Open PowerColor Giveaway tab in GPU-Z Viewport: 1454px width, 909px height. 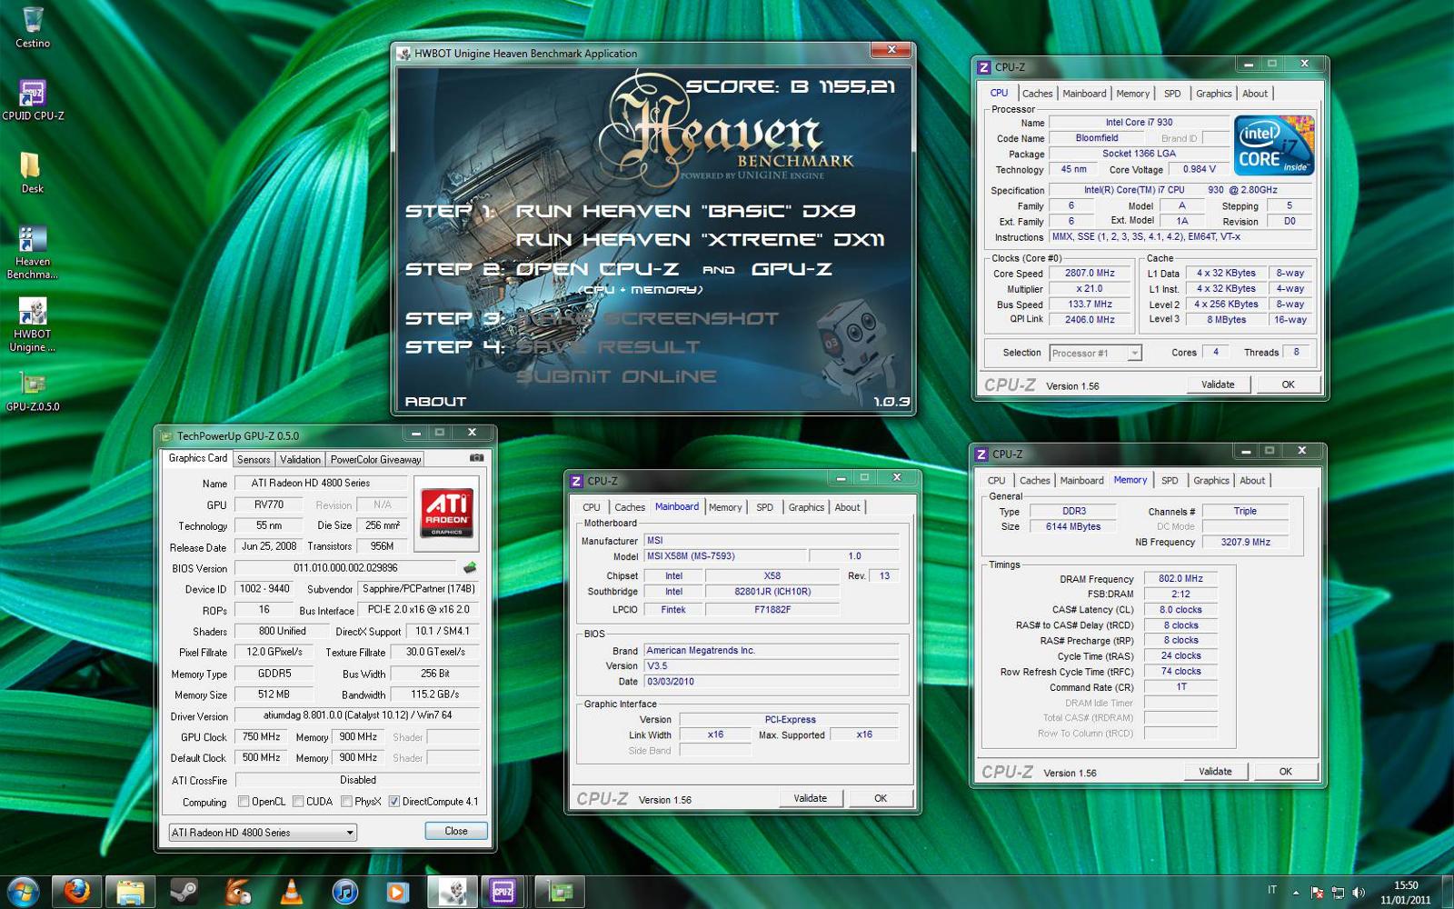pos(375,460)
